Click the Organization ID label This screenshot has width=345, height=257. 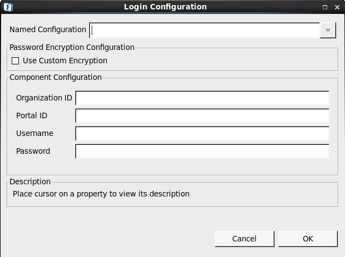coord(44,98)
